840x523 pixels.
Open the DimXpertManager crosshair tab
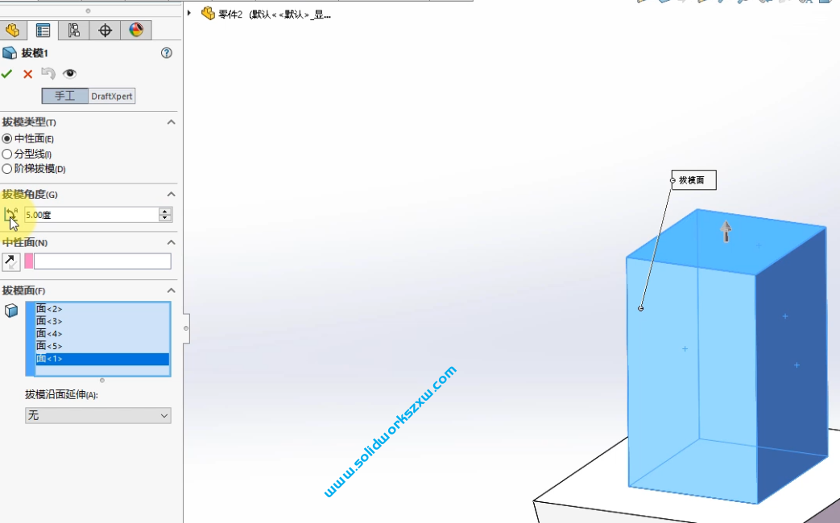(105, 31)
